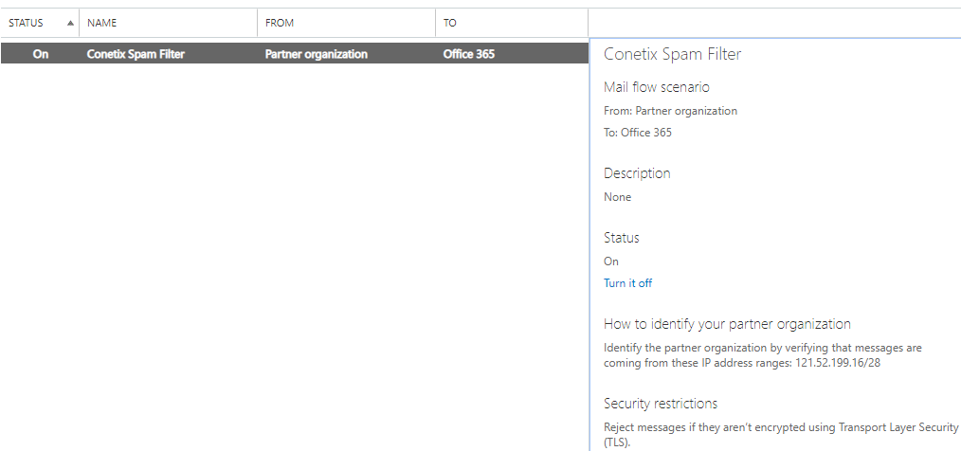
Task: Click To: Office 365 in details pane
Action: tap(638, 133)
